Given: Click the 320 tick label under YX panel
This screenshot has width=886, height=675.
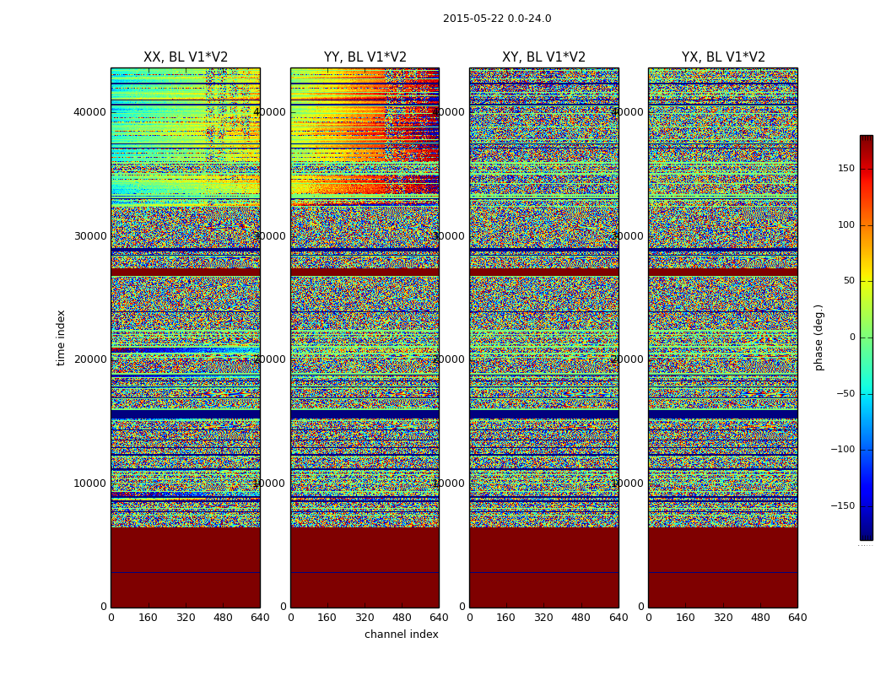Looking at the screenshot, I should [722, 618].
